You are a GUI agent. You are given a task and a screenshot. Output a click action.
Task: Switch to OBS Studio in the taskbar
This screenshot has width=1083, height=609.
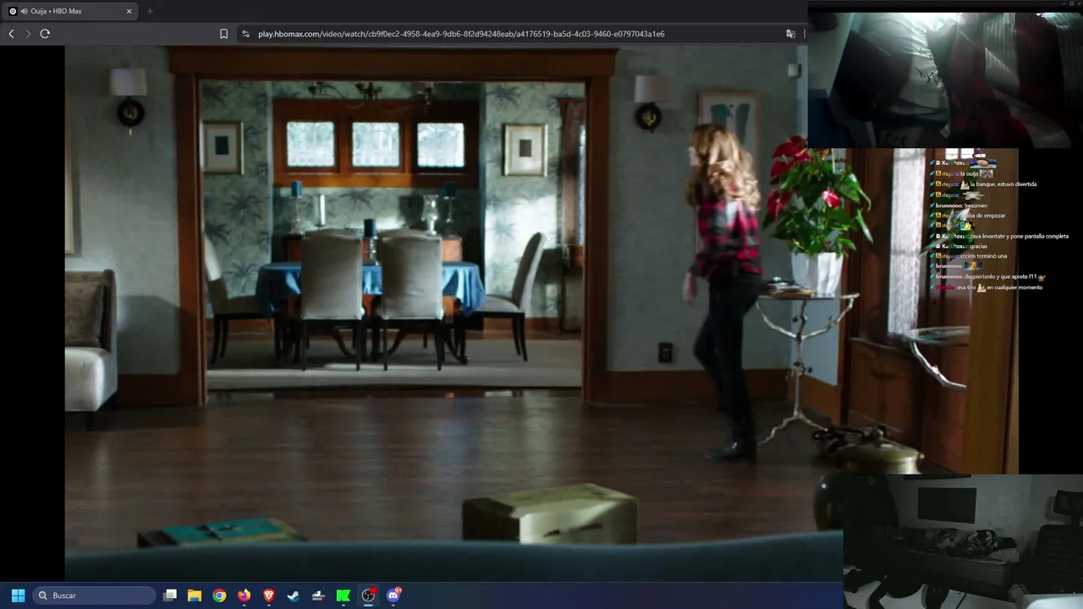coord(368,595)
